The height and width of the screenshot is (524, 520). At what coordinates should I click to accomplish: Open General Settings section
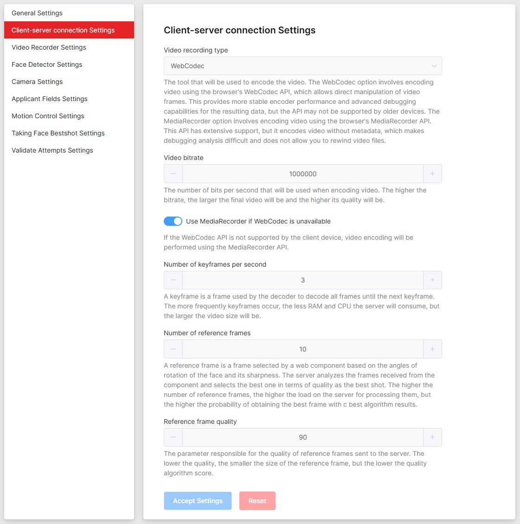click(37, 13)
